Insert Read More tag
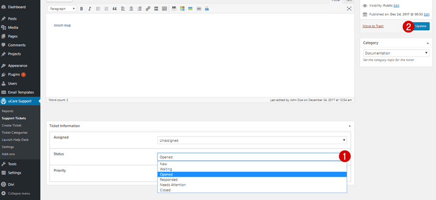Viewport: 436px width, 200px height. 156,8
